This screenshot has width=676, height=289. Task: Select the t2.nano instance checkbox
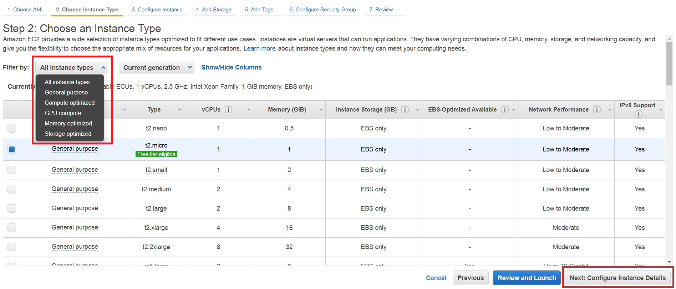coord(12,128)
